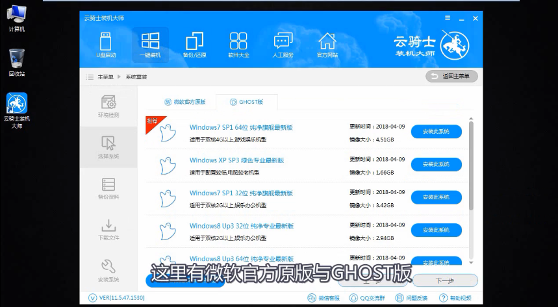Select the 安装系统 sidebar step
Viewport: 558px width, 307px height.
click(108, 271)
